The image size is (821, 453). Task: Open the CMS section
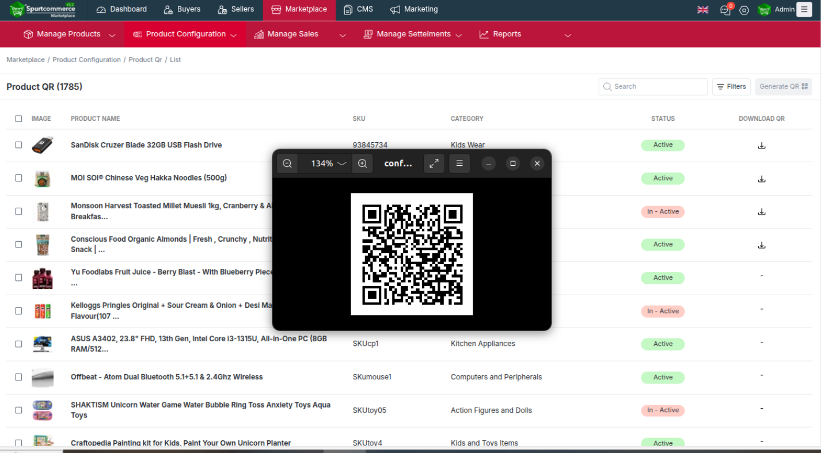coord(358,9)
